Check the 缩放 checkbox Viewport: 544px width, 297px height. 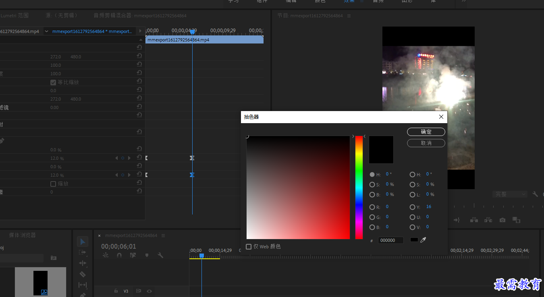coord(53,184)
